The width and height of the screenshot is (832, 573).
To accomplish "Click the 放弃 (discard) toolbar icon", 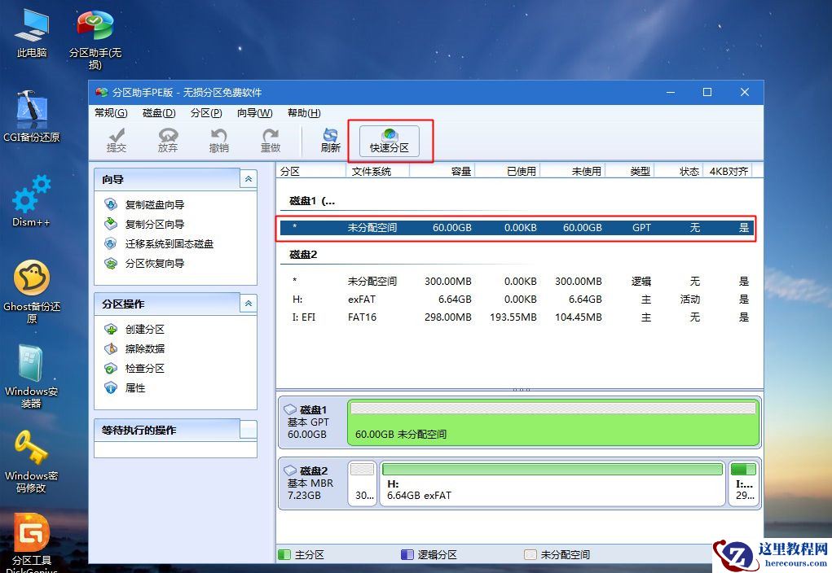I will (x=168, y=138).
